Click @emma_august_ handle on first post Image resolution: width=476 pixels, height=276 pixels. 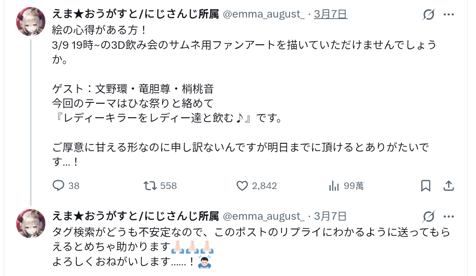click(264, 14)
